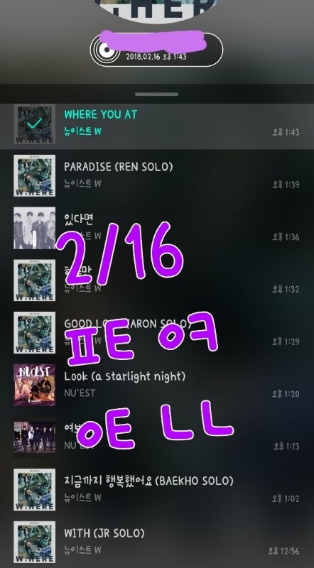Select the WITH (JR SOLO) album artwork
The width and height of the screenshot is (314, 568).
34,542
